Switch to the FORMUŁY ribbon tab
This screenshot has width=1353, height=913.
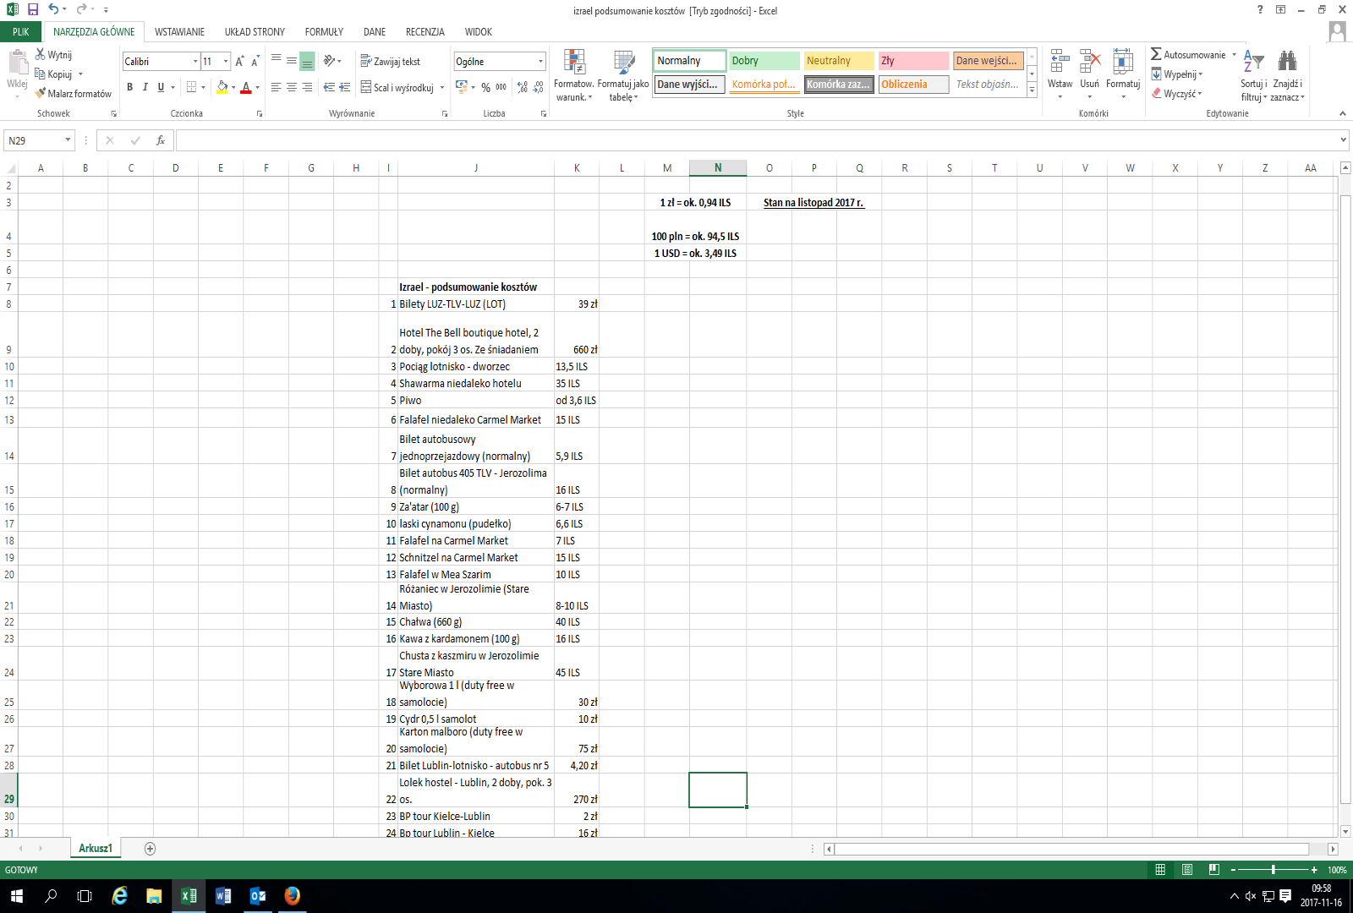click(324, 32)
